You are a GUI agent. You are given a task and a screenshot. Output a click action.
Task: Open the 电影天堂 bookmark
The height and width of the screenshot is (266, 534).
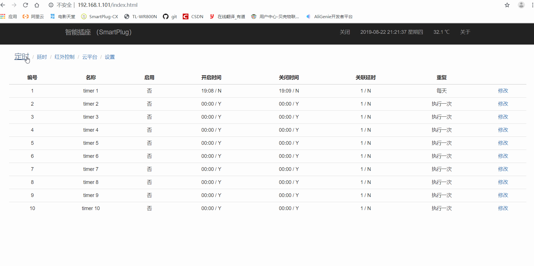click(63, 16)
